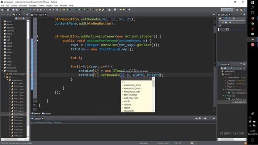
Task: Open the Windows Start button
Action: [253, 2]
